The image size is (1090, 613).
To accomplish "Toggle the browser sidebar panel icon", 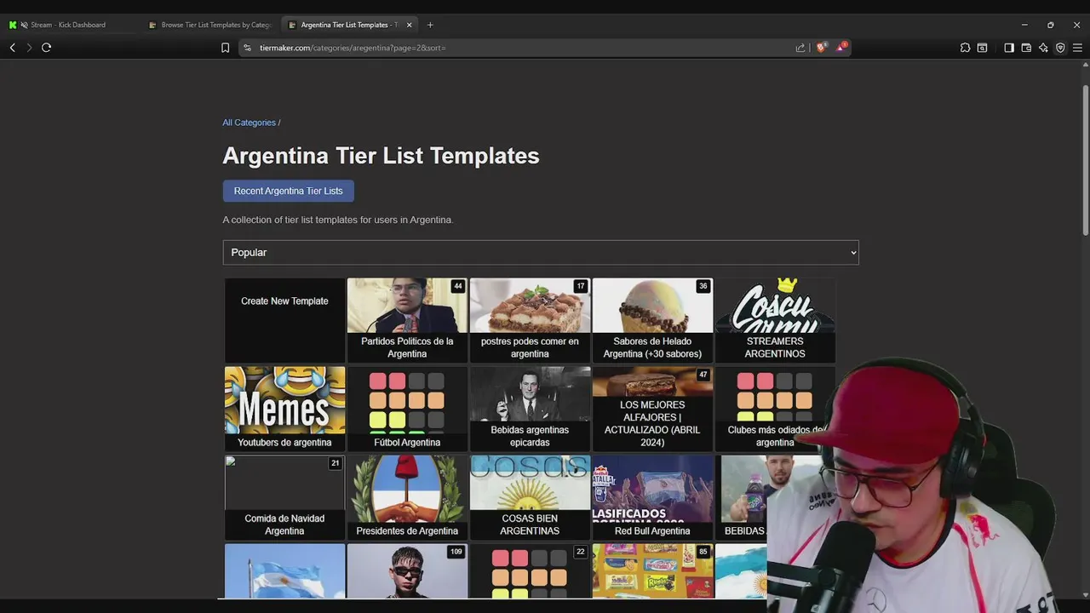I will [x=1009, y=48].
